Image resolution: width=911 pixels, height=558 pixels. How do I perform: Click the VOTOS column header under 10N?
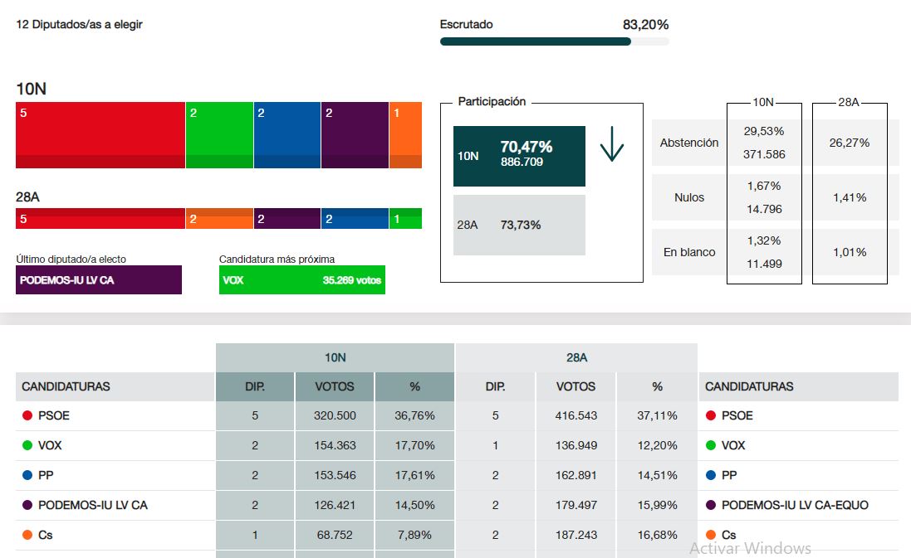[x=335, y=386]
